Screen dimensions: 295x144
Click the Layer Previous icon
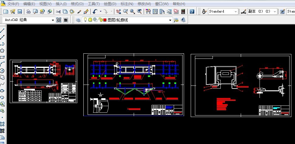(183, 20)
